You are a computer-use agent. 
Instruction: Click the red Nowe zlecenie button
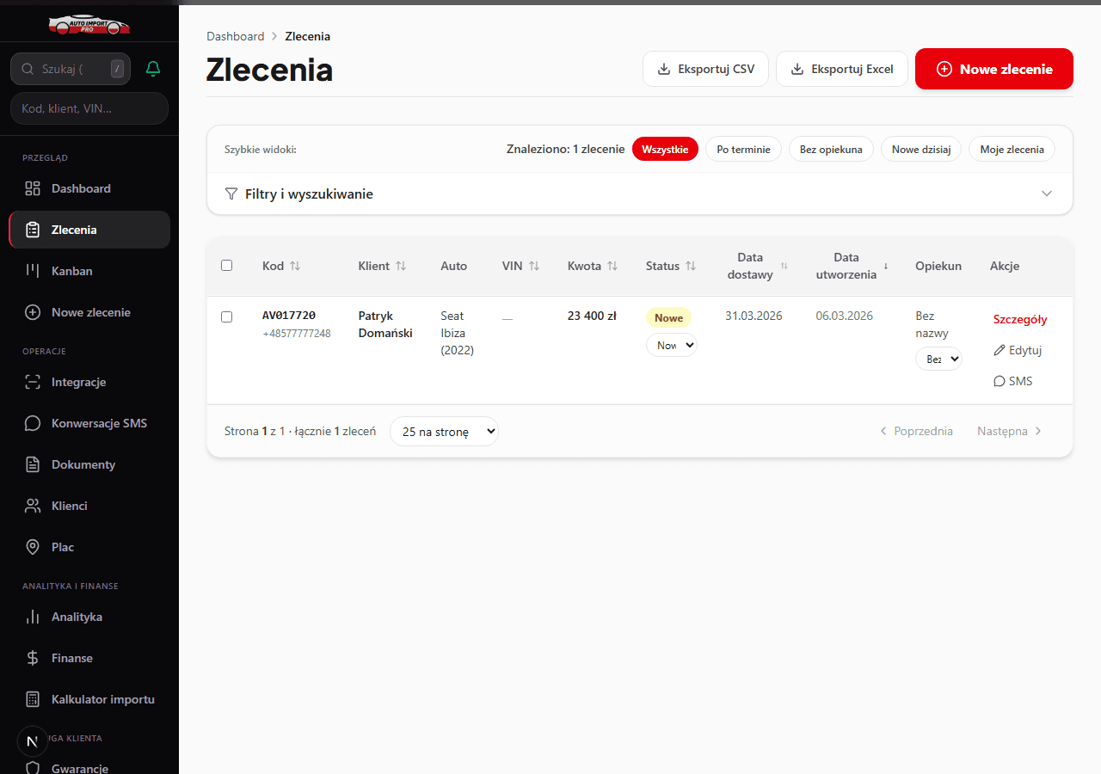click(x=994, y=69)
